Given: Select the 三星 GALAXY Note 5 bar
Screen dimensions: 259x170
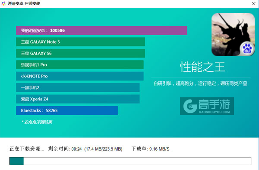Looking at the screenshot, I should 80,42.
